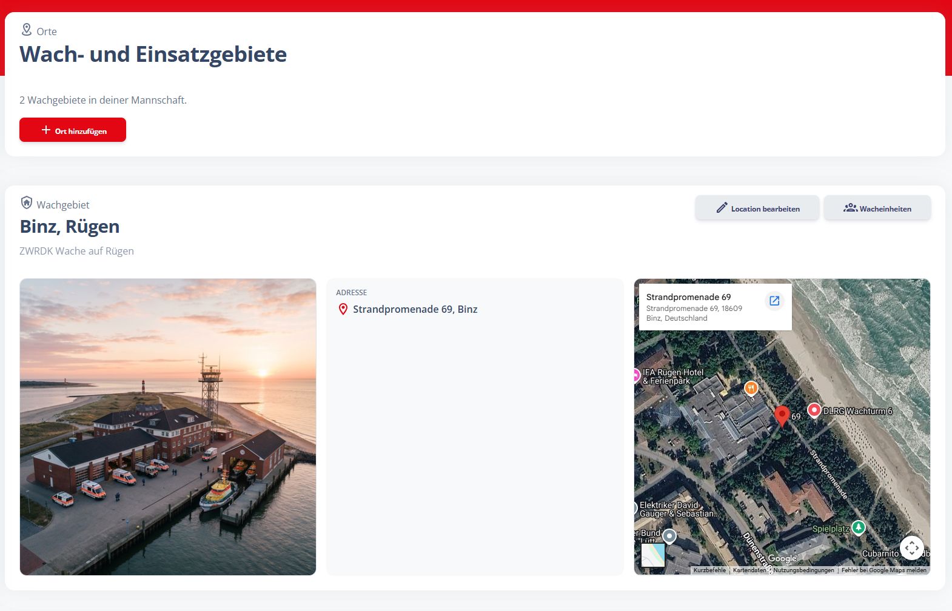Click the aerial photo of the Binz station
Viewport: 952px width, 611px height.
coord(168,427)
